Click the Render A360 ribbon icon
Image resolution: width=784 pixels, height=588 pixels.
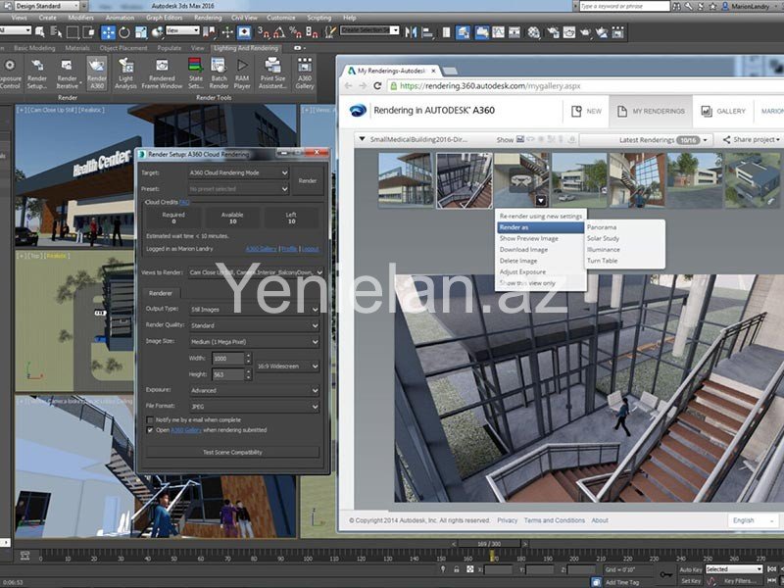tap(96, 73)
